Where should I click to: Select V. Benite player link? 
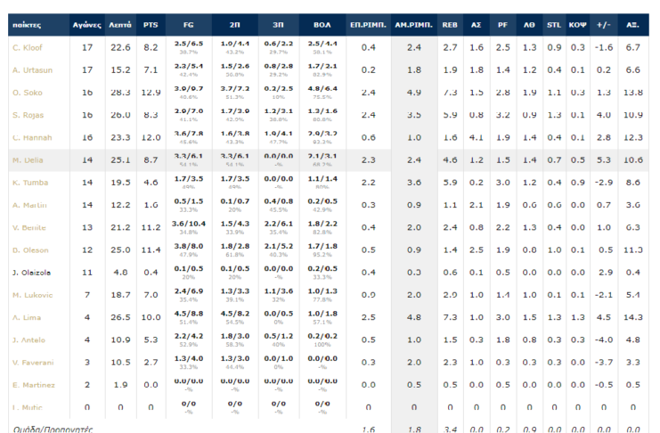coord(29,227)
